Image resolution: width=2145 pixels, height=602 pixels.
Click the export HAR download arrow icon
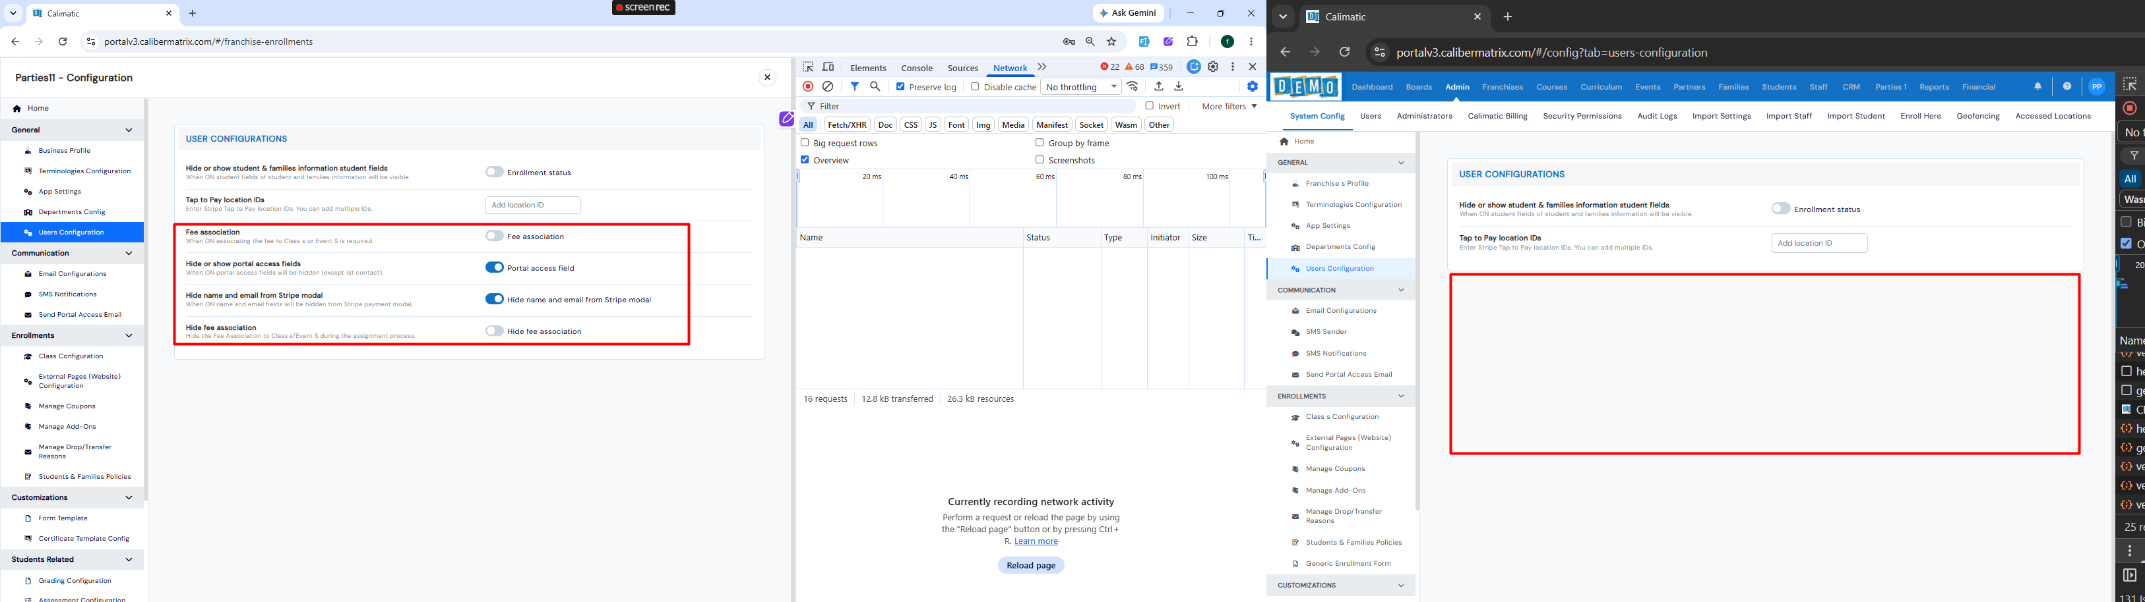click(x=1178, y=86)
